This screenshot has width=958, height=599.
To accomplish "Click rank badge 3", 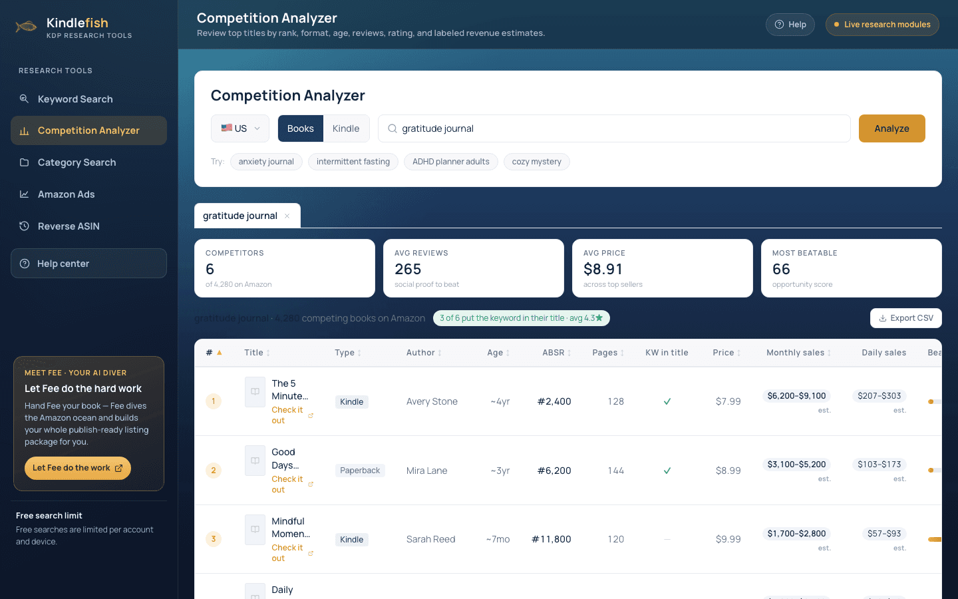I will (214, 539).
